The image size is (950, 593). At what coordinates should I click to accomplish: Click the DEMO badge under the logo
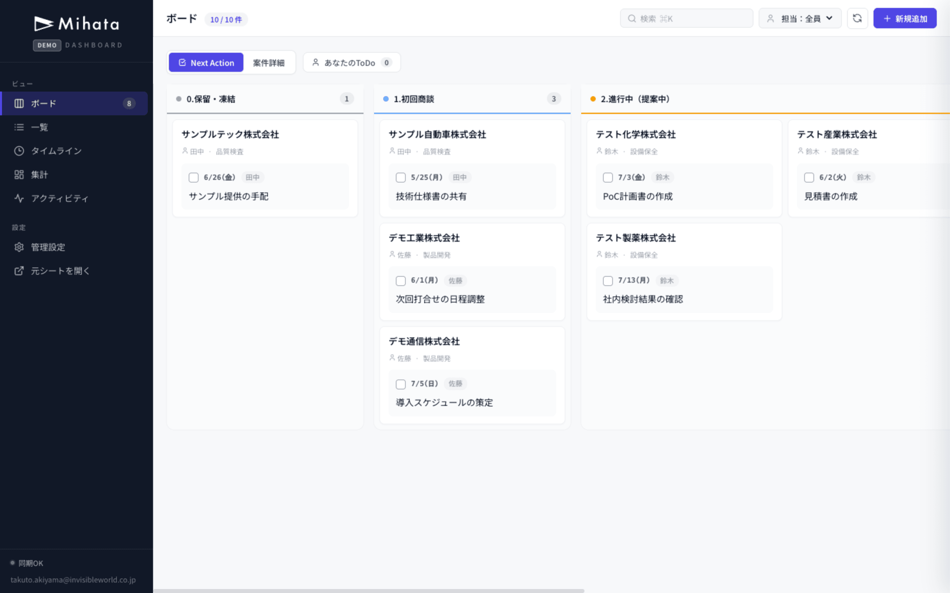pos(47,45)
